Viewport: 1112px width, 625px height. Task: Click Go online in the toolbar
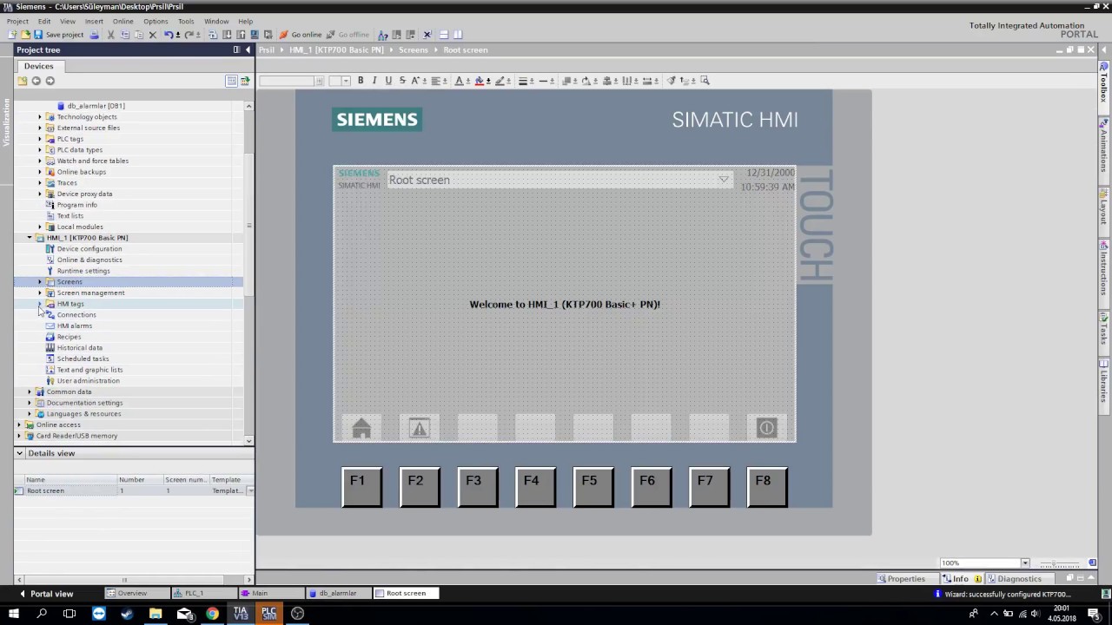pyautogui.click(x=301, y=35)
